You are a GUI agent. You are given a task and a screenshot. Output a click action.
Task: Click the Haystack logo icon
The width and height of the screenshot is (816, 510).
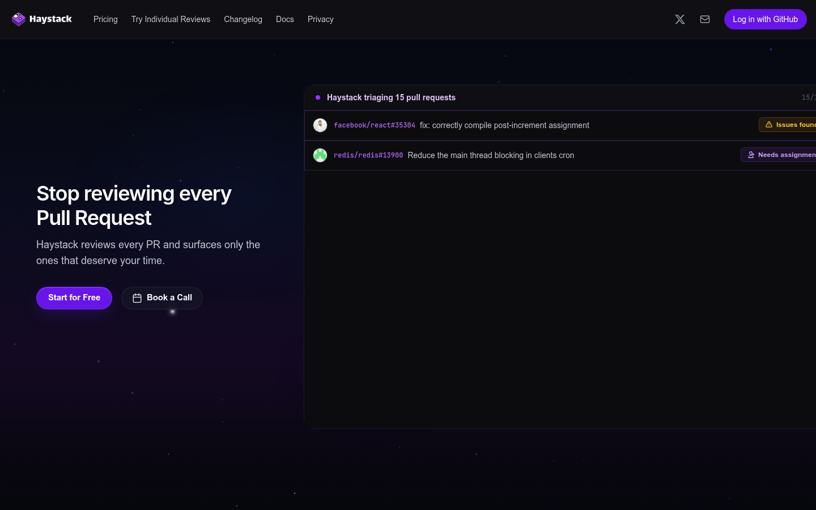click(19, 19)
